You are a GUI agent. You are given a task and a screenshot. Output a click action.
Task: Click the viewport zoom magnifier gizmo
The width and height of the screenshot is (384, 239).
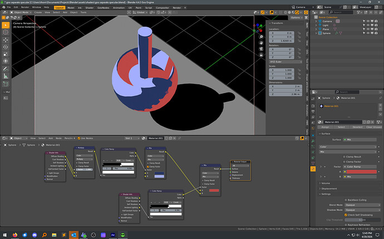pos(261,37)
